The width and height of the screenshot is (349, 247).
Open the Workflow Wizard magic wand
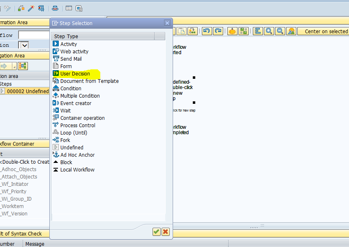[x=30, y=8]
